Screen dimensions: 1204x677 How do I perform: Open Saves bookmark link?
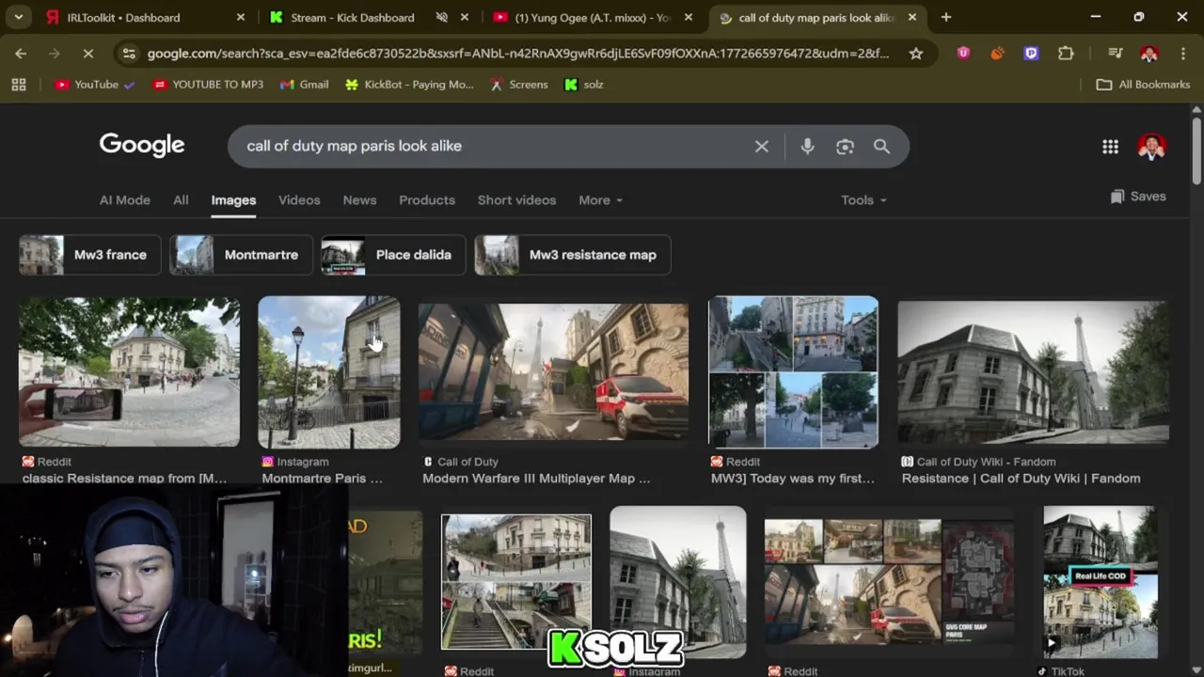1138,197
